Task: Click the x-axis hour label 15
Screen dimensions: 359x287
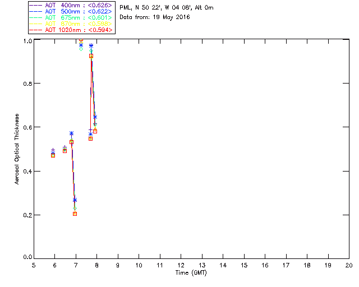Action: click(x=244, y=265)
